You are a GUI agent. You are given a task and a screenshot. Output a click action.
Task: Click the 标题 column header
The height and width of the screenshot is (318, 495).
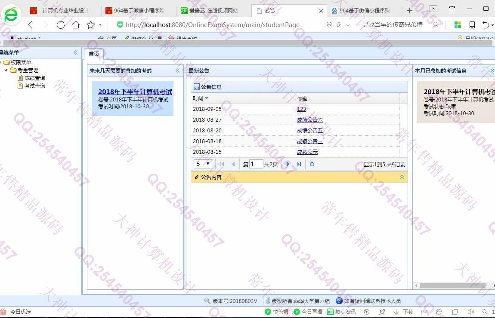tap(347, 98)
